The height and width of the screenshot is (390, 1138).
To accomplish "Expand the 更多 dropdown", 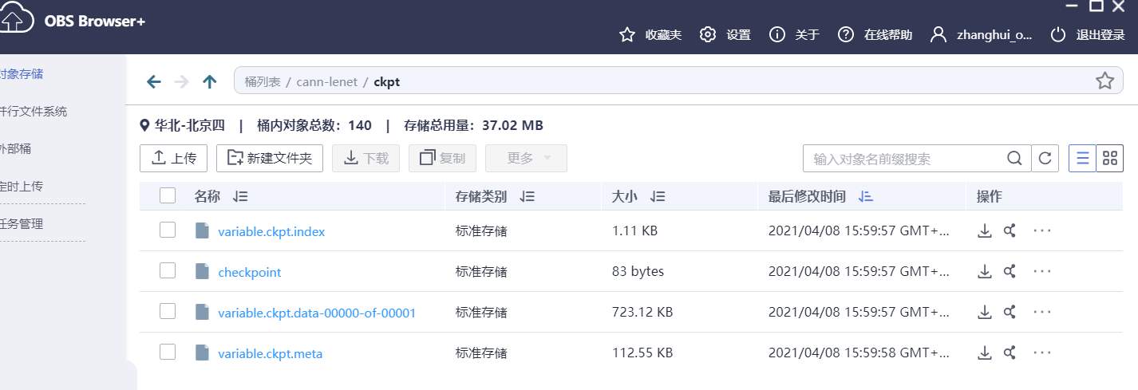I will [x=527, y=158].
